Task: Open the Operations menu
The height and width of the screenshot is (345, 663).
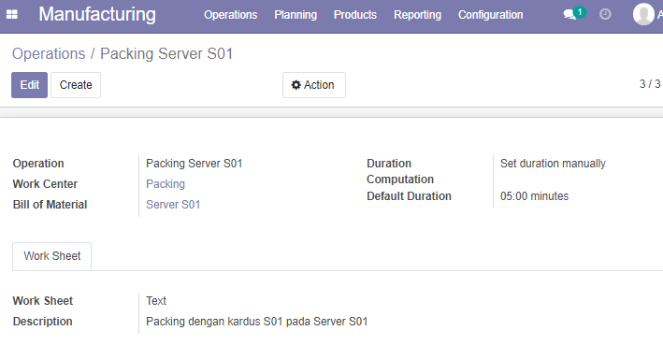Action: click(230, 15)
